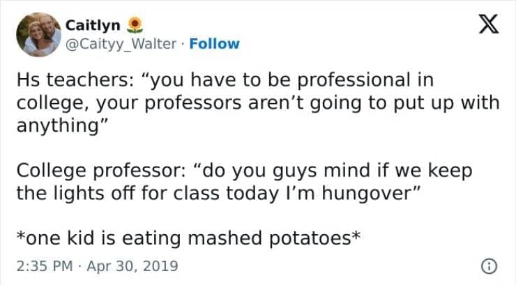Open the Caitlyn display name link

tap(92, 25)
